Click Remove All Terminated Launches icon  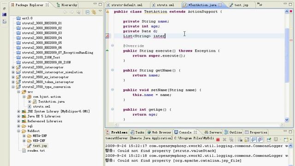click(231, 139)
